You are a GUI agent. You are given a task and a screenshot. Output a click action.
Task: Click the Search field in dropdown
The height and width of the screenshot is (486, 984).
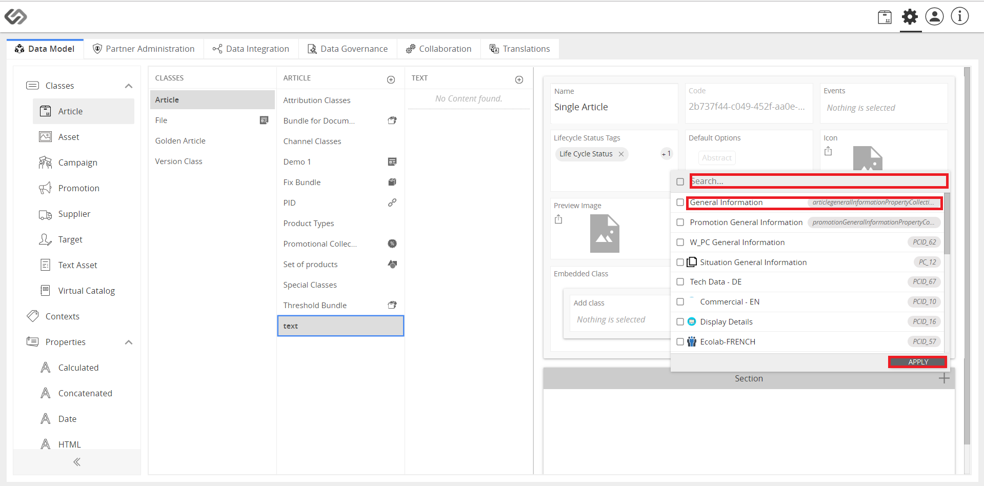pos(818,181)
